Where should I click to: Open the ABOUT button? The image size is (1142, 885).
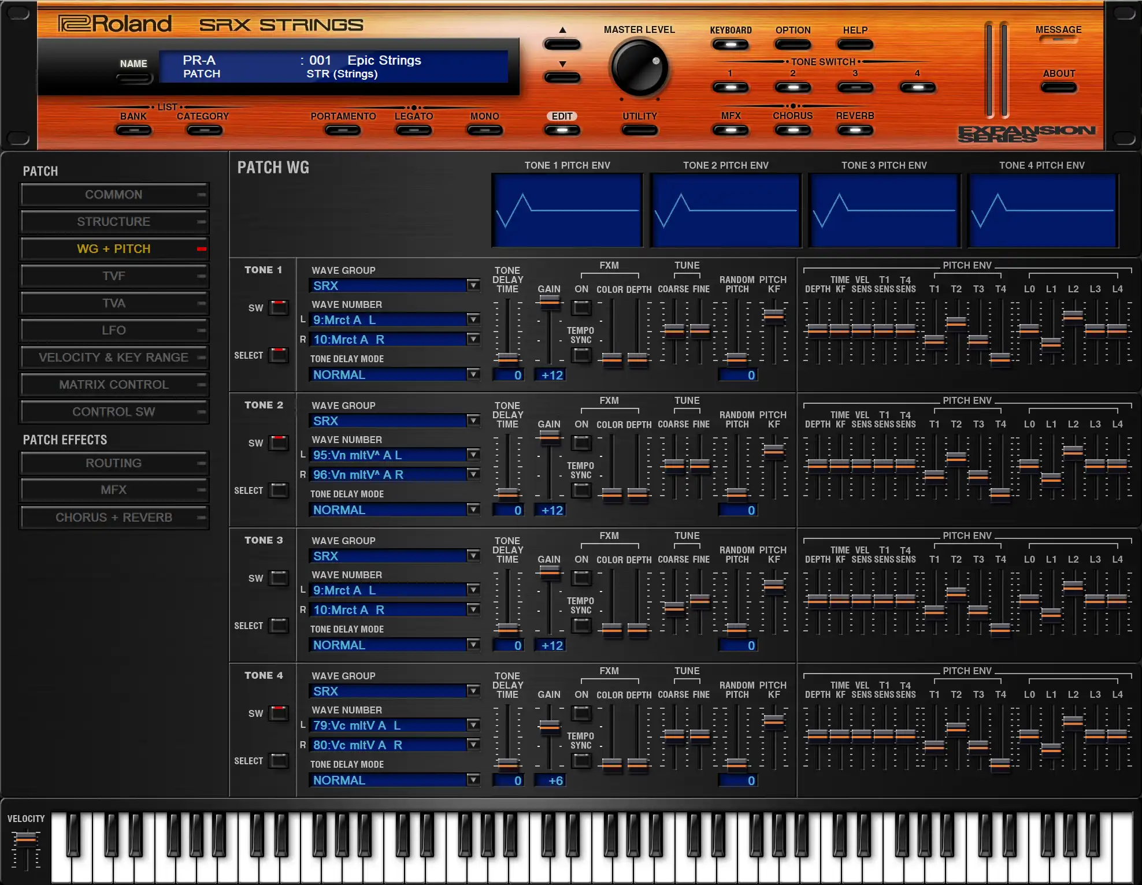1058,88
